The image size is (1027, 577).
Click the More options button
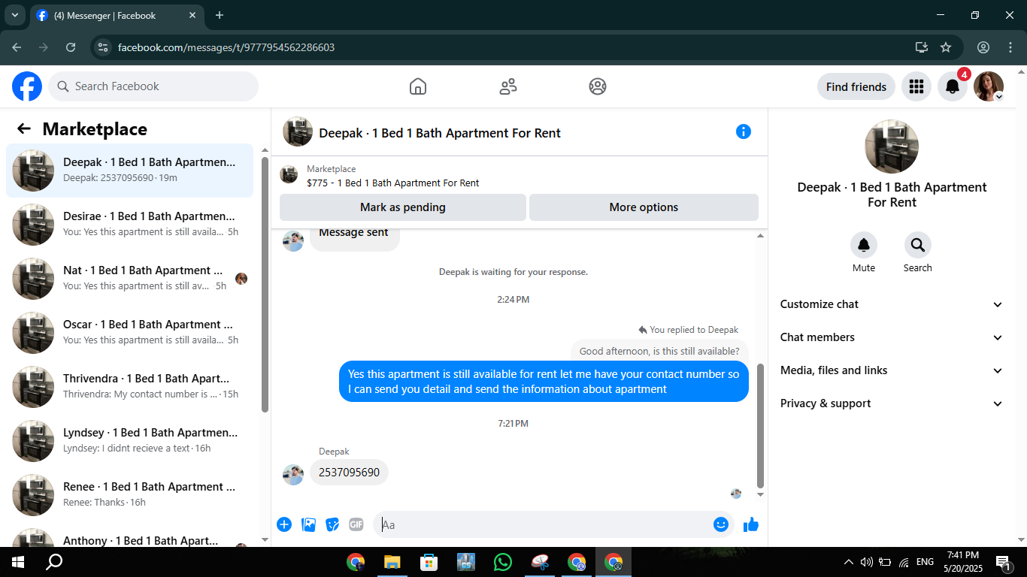click(644, 207)
